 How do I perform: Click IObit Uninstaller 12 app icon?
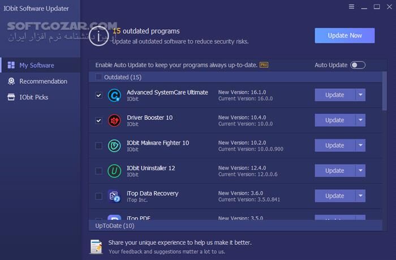(114, 171)
